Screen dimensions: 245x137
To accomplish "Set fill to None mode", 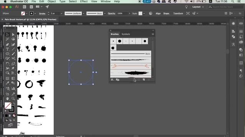I will coord(14,116).
